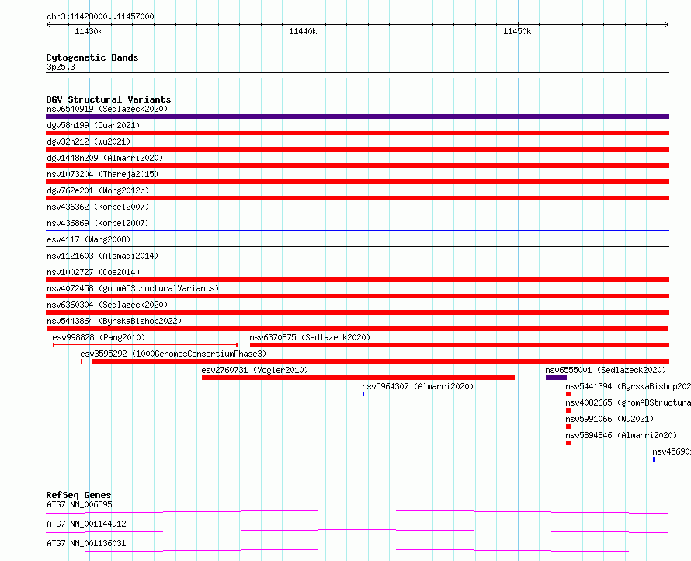The image size is (691, 561).
Task: Click the nsv5443864 (ByrskaBishop2022) label
Action: coord(114,321)
